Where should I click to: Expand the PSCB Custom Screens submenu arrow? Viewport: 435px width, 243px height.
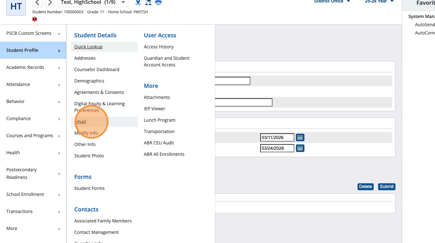pyautogui.click(x=59, y=33)
